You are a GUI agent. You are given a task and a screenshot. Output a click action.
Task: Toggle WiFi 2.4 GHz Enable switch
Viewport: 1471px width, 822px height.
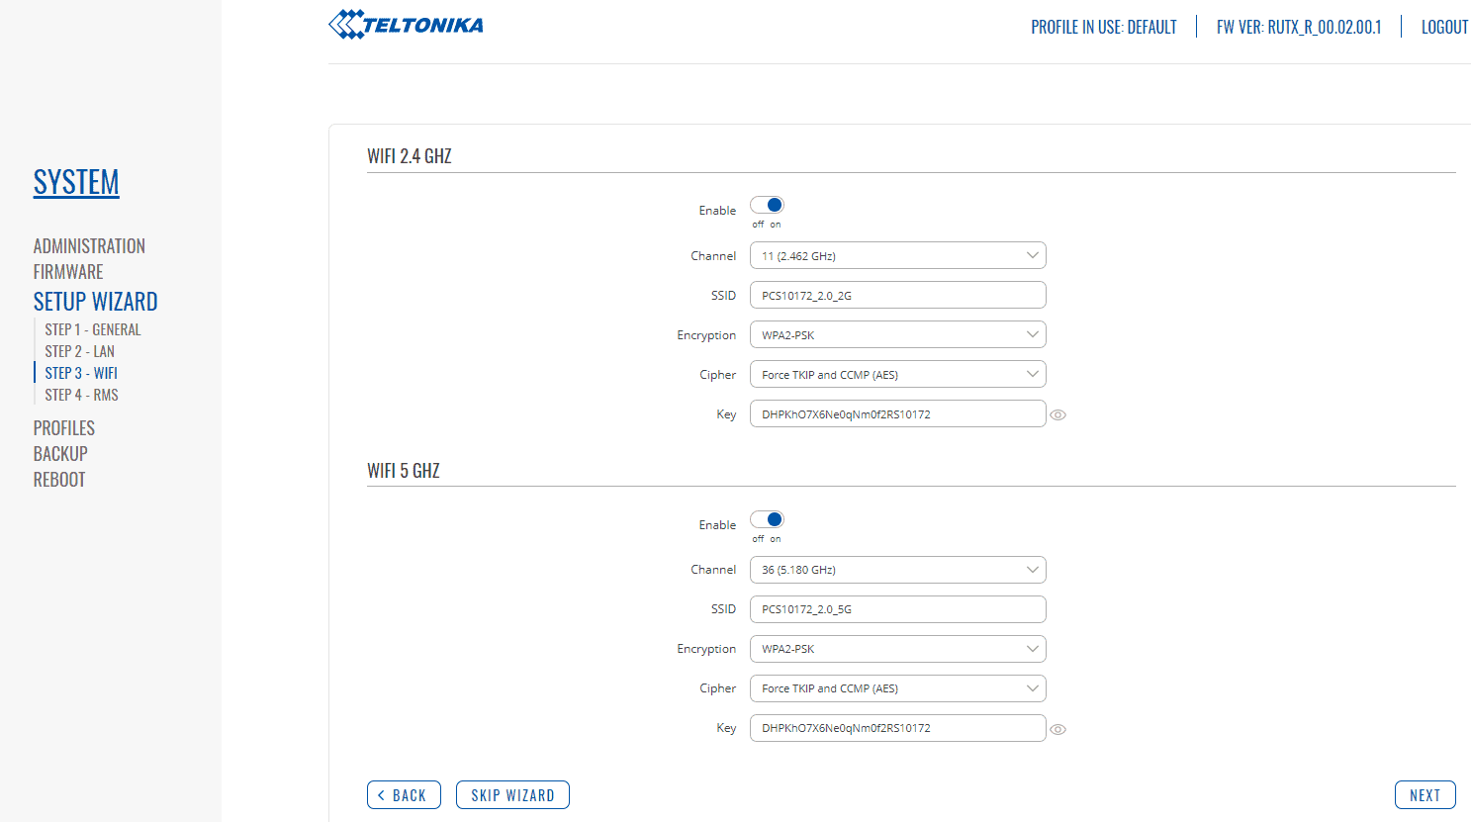click(767, 206)
